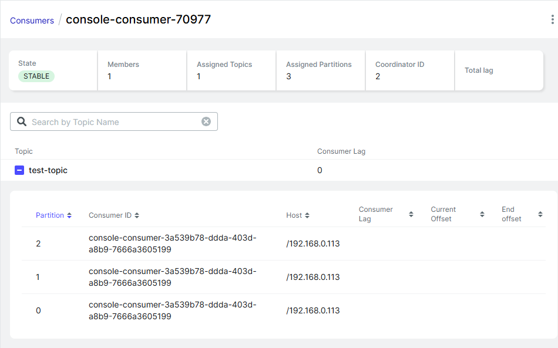Viewport: 558px width, 348px height.
Task: Click the Total lag card
Action: [499, 70]
